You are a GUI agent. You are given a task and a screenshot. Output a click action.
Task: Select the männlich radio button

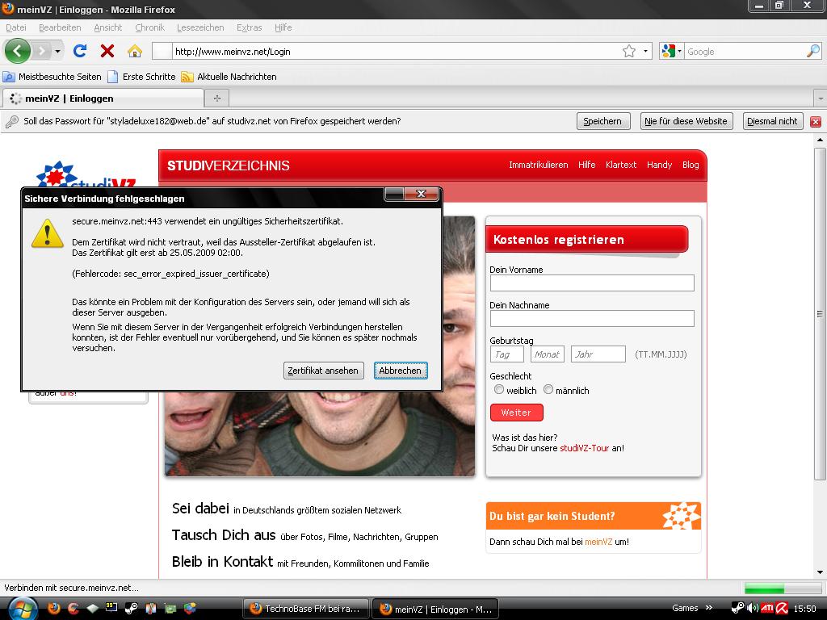pos(548,390)
